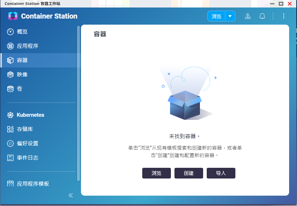Open the three-dot more options menu
Viewport: 297px width, 206px height.
click(x=283, y=16)
